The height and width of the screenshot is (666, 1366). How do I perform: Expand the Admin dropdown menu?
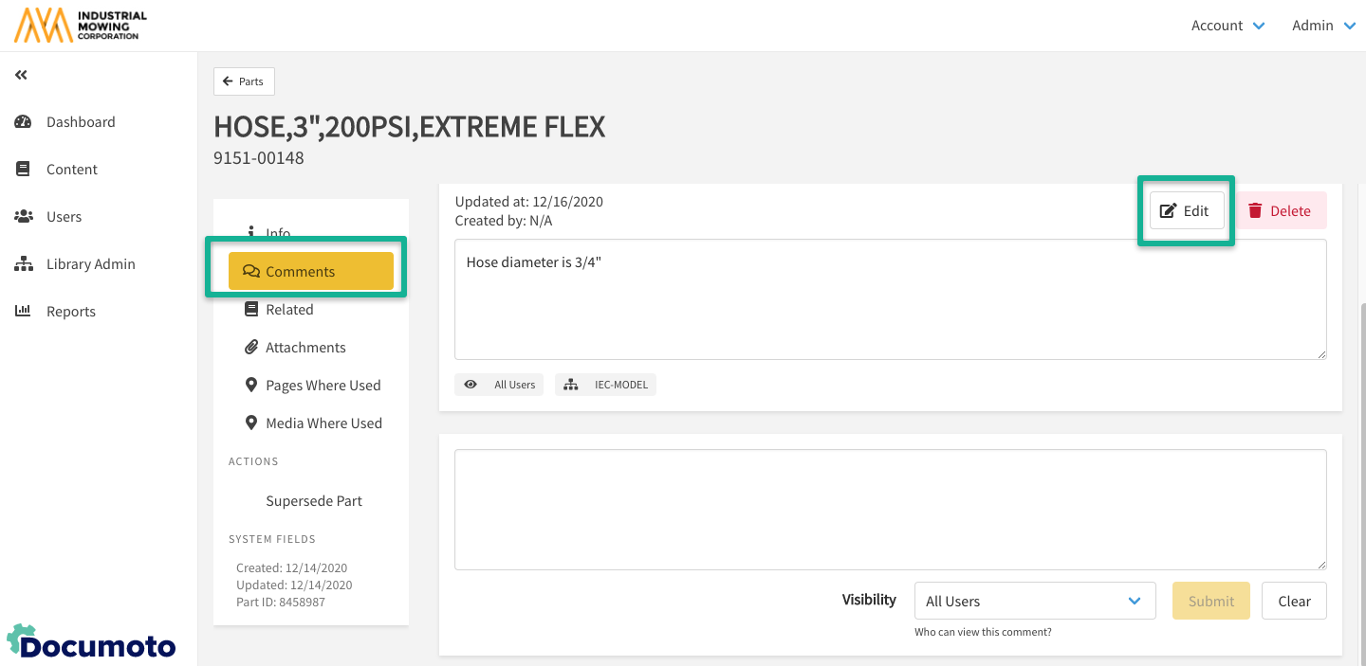tap(1323, 26)
